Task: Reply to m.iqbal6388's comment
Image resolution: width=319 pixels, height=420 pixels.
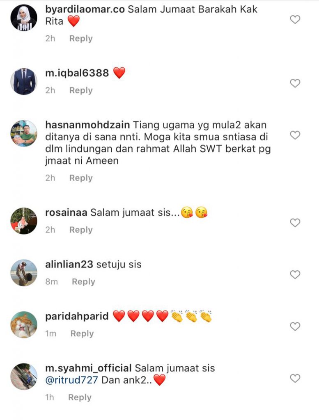Action: tap(81, 91)
